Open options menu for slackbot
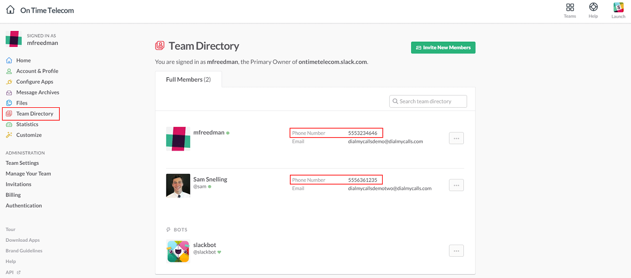 pos(456,251)
